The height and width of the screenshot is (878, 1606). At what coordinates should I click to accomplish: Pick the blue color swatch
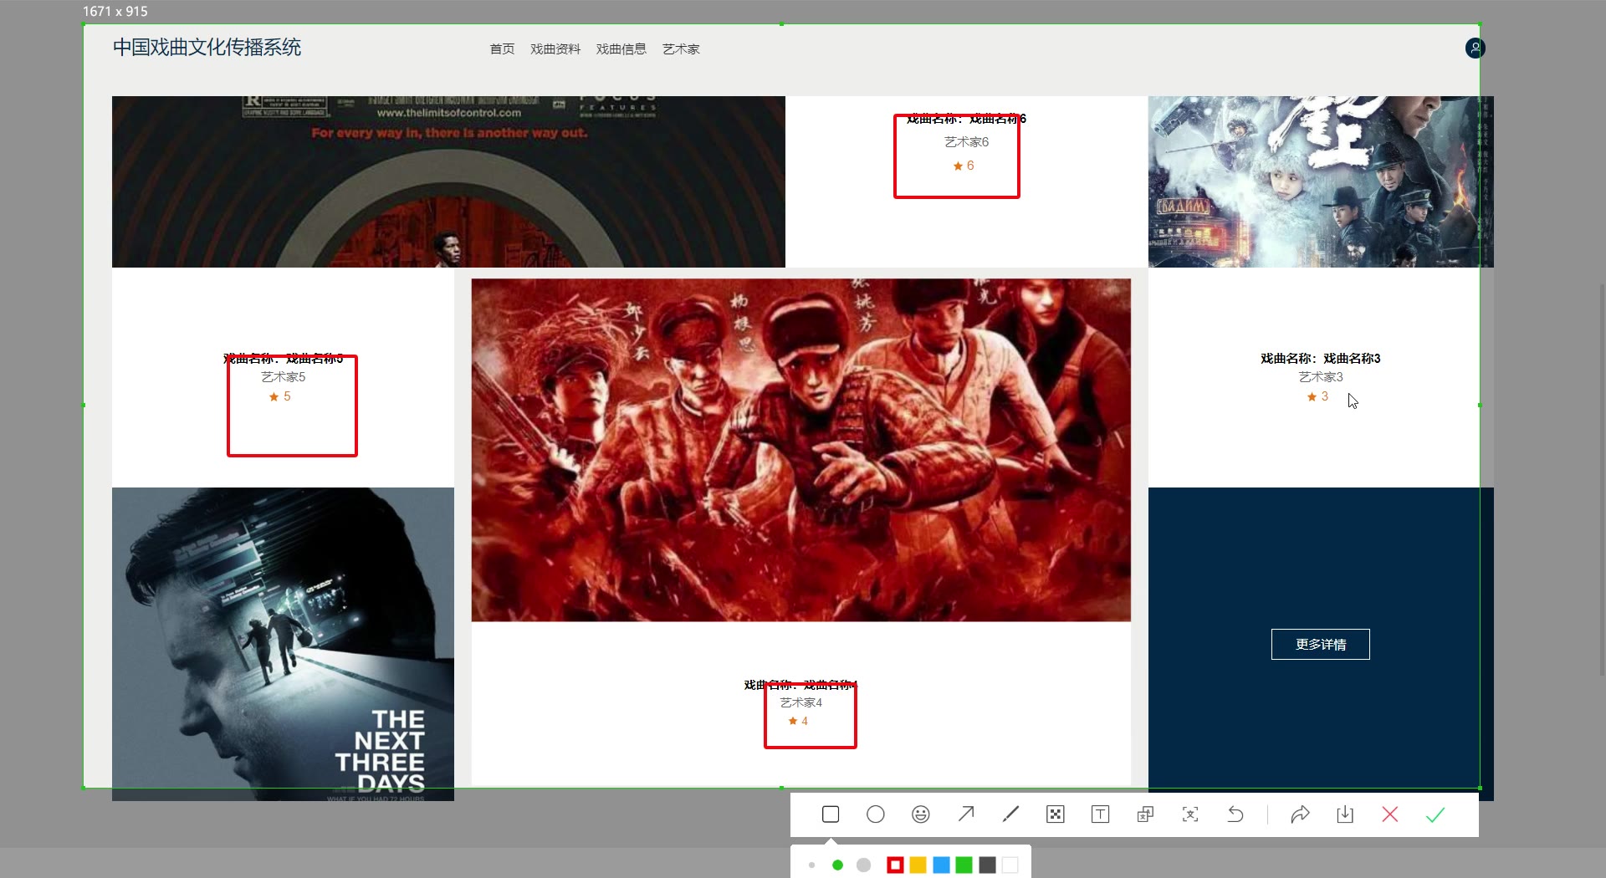(941, 865)
